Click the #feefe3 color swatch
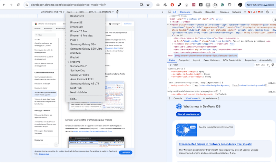 click(216, 94)
